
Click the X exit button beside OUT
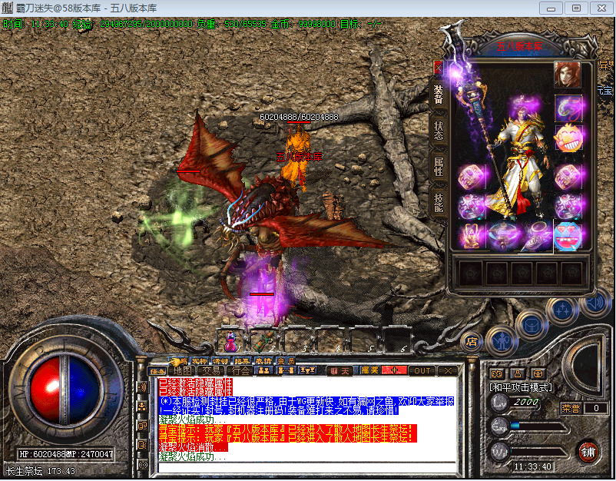click(448, 370)
